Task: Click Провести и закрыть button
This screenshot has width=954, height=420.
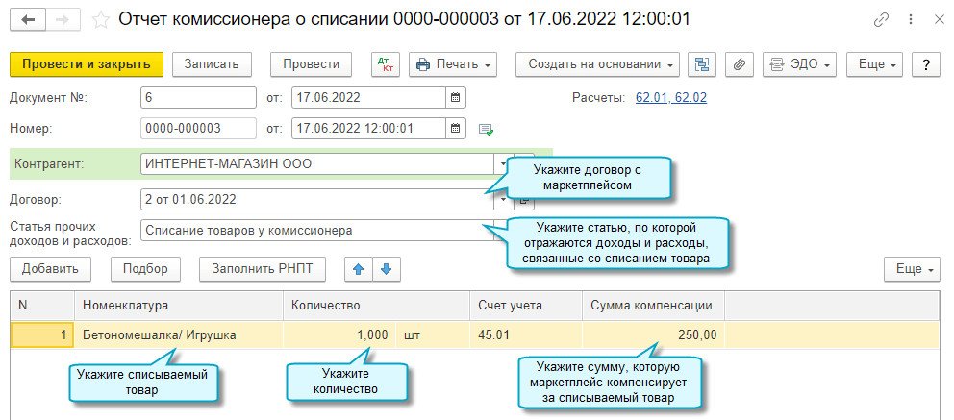Action: coord(87,64)
